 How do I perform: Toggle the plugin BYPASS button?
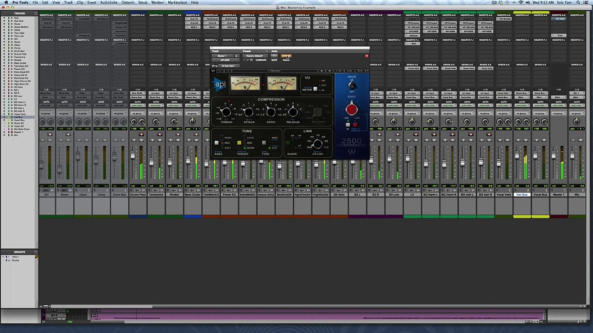[x=286, y=56]
